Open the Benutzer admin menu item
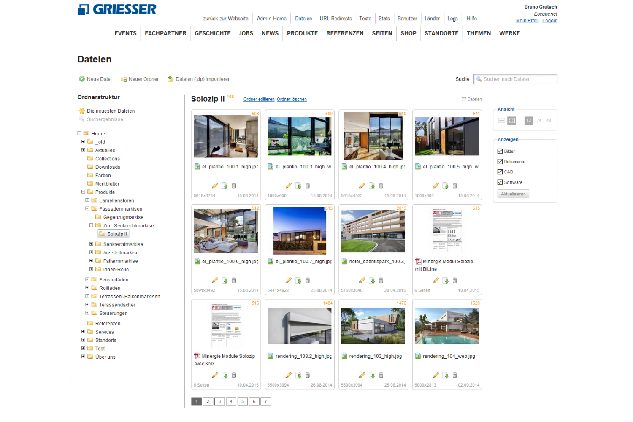Viewport: 633px width, 422px height. pyautogui.click(x=407, y=19)
